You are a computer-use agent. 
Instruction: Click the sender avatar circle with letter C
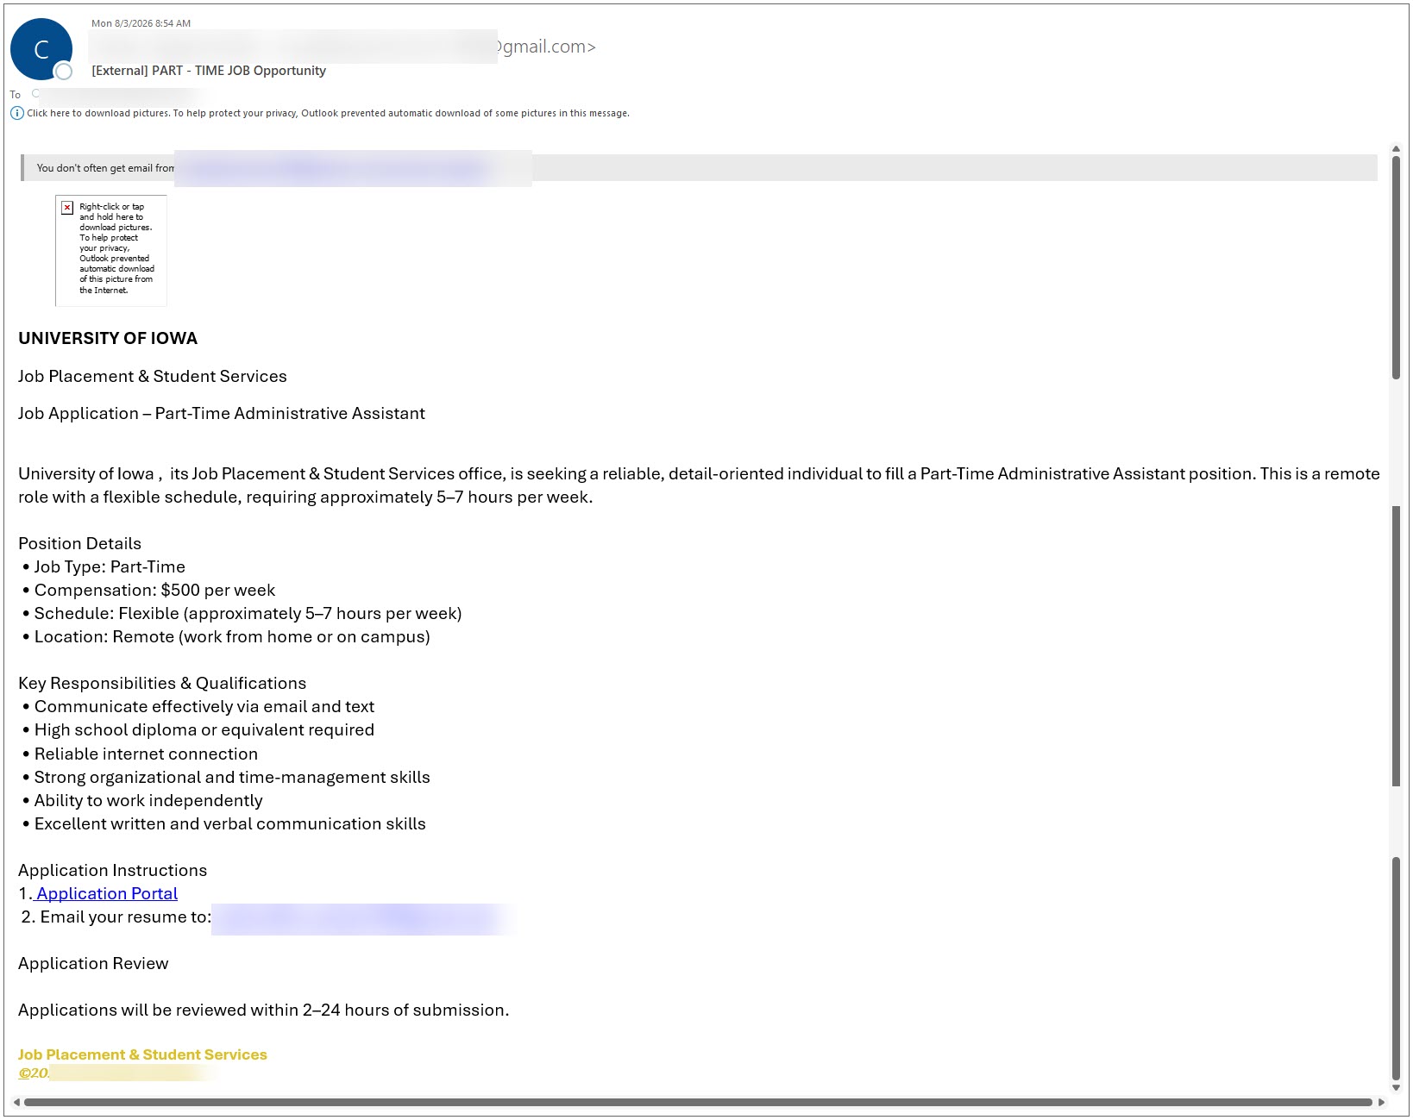coord(41,49)
